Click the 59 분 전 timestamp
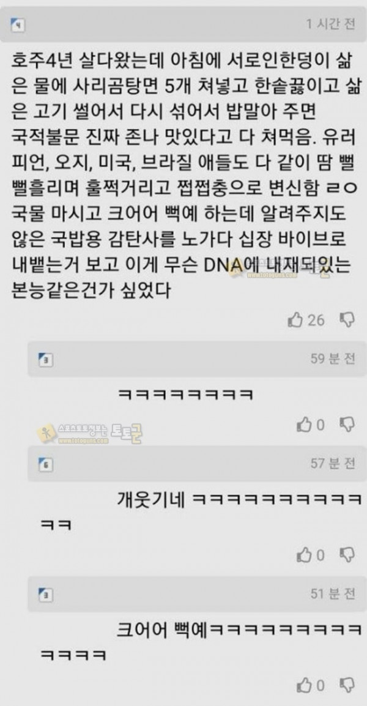This screenshot has width=367, height=706. (333, 359)
